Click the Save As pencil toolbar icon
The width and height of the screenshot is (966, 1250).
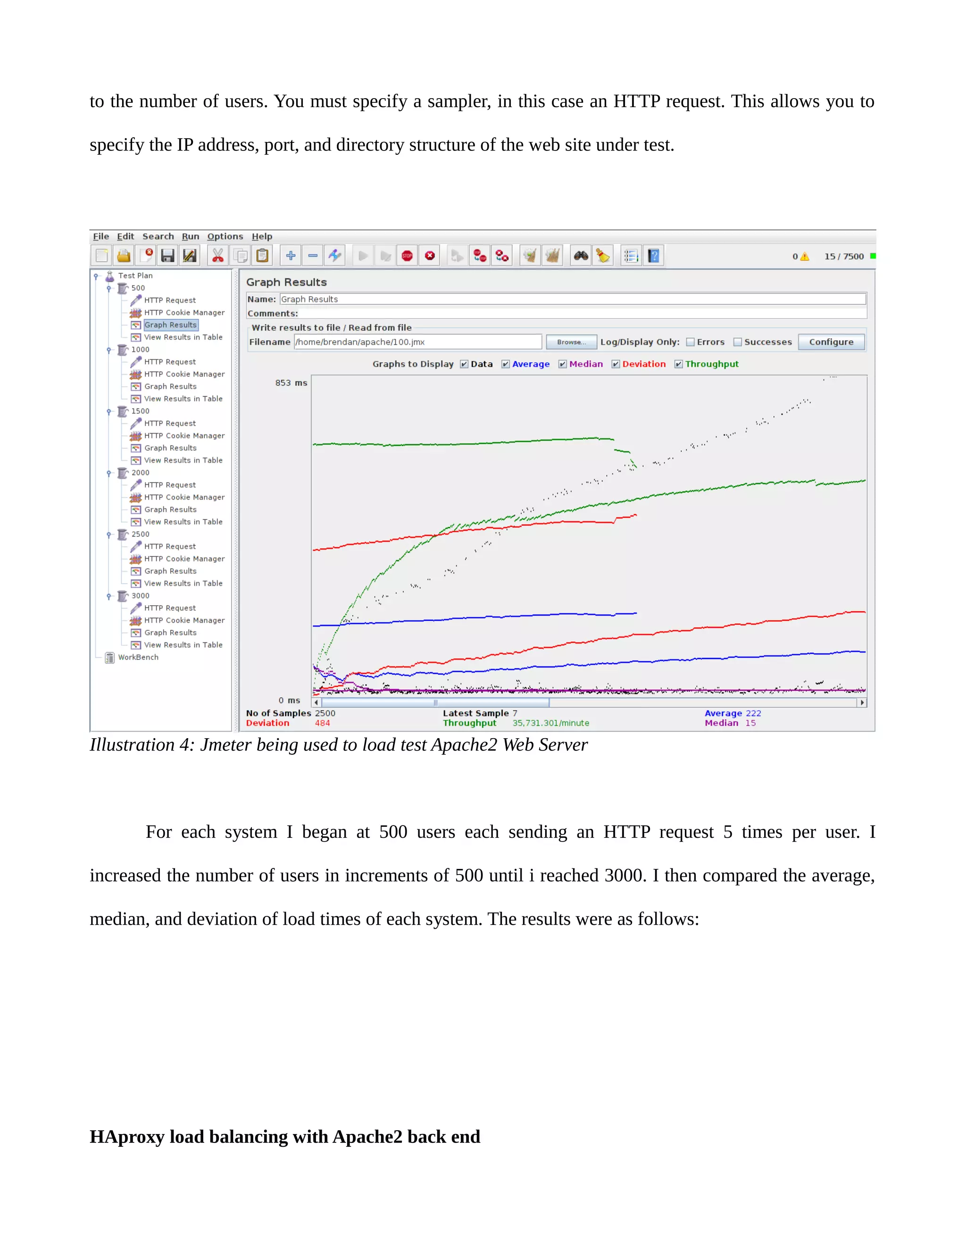click(190, 256)
